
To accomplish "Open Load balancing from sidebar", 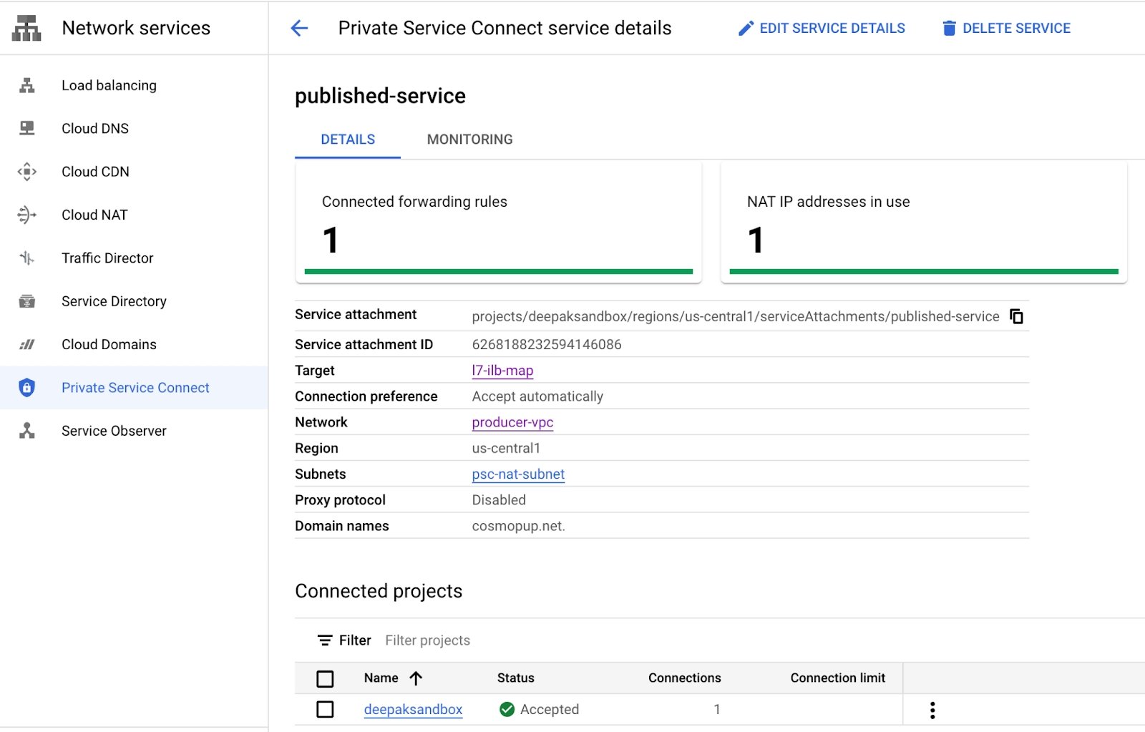I will (109, 85).
